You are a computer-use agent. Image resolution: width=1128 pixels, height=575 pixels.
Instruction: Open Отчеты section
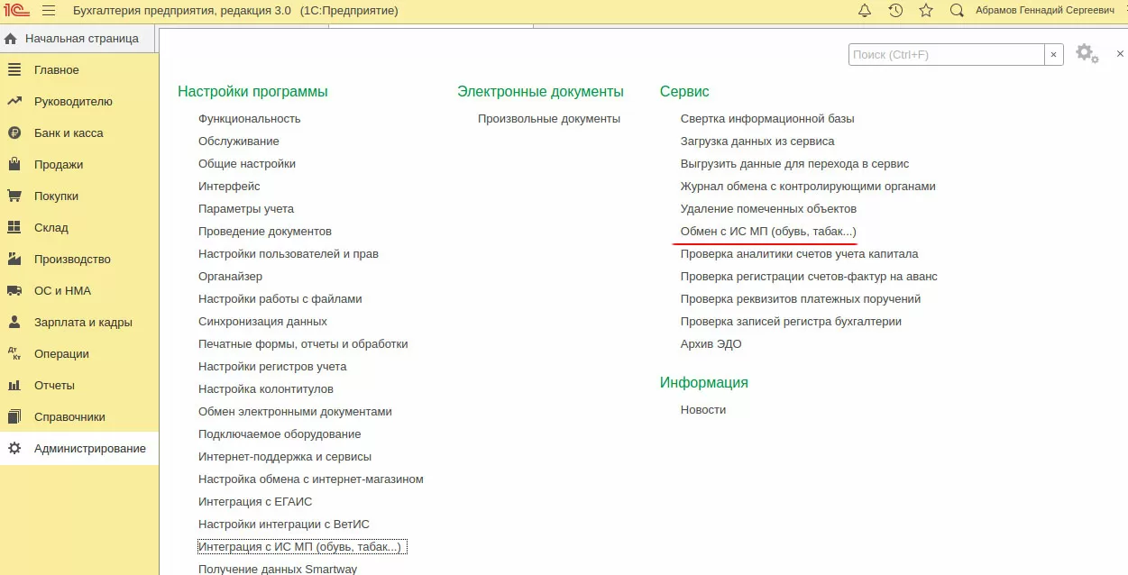point(79,386)
